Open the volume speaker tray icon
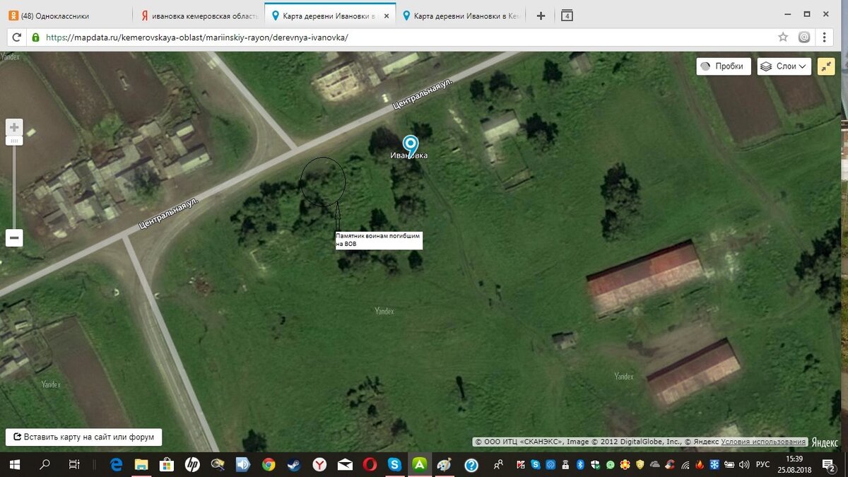This screenshot has height=477, width=848. point(743,464)
